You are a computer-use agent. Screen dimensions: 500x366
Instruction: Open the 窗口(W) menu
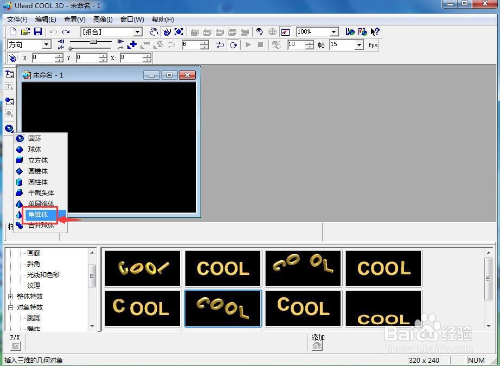[x=132, y=20]
